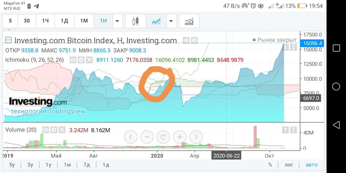Viewport: 346px width, 173px height.
Task: Remove the Ichimoku indicator
Action: click(x=89, y=60)
